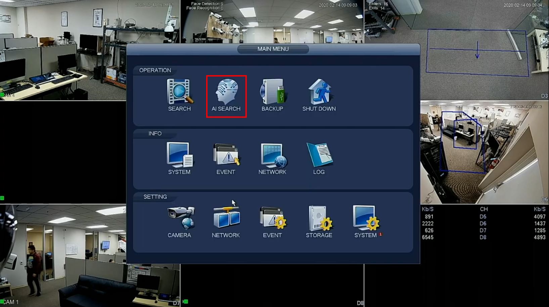Click D5 in the bitrate table
The image size is (549, 307).
coord(483,216)
